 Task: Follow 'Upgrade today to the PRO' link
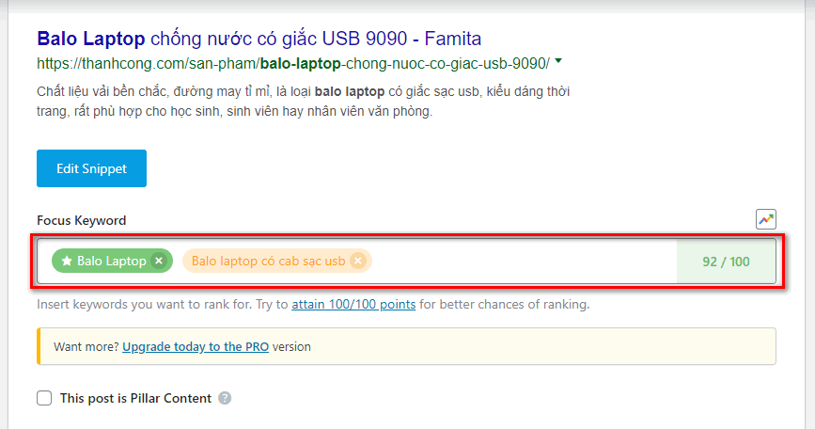(x=196, y=346)
